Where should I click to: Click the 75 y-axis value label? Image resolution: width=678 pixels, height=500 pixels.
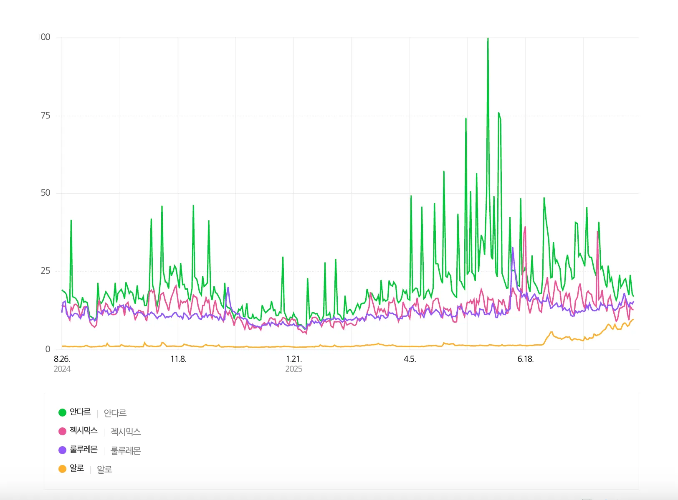tap(45, 116)
